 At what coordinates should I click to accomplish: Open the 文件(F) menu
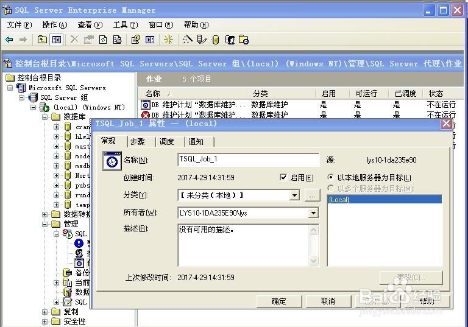(x=19, y=25)
